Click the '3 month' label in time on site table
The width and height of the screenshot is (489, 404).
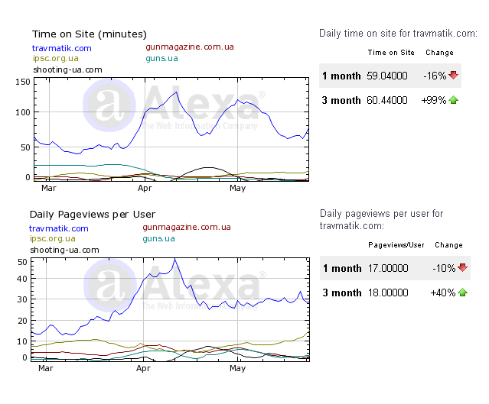pyautogui.click(x=341, y=100)
